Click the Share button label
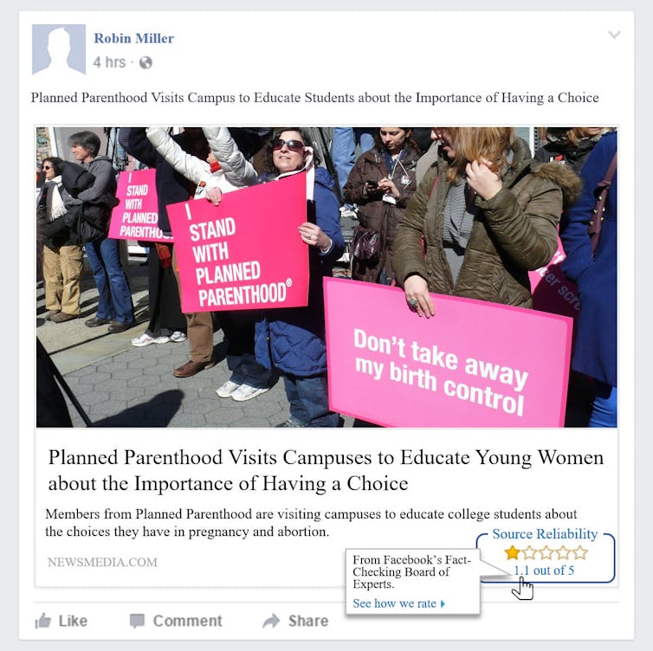The image size is (653, 651). point(308,621)
